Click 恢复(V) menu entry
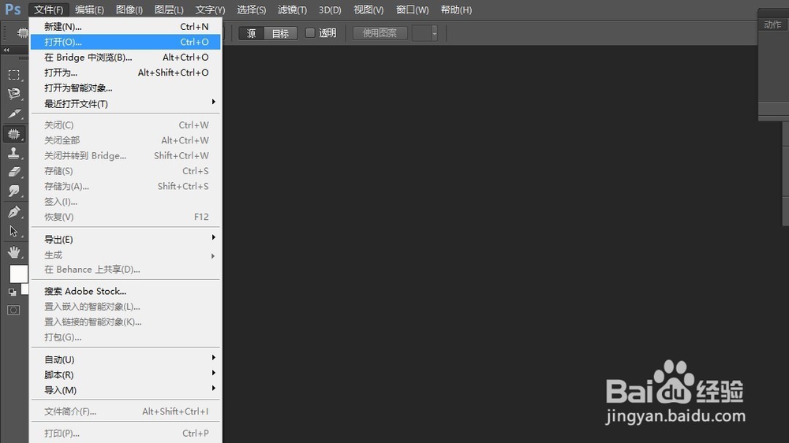The image size is (789, 443). [125, 218]
